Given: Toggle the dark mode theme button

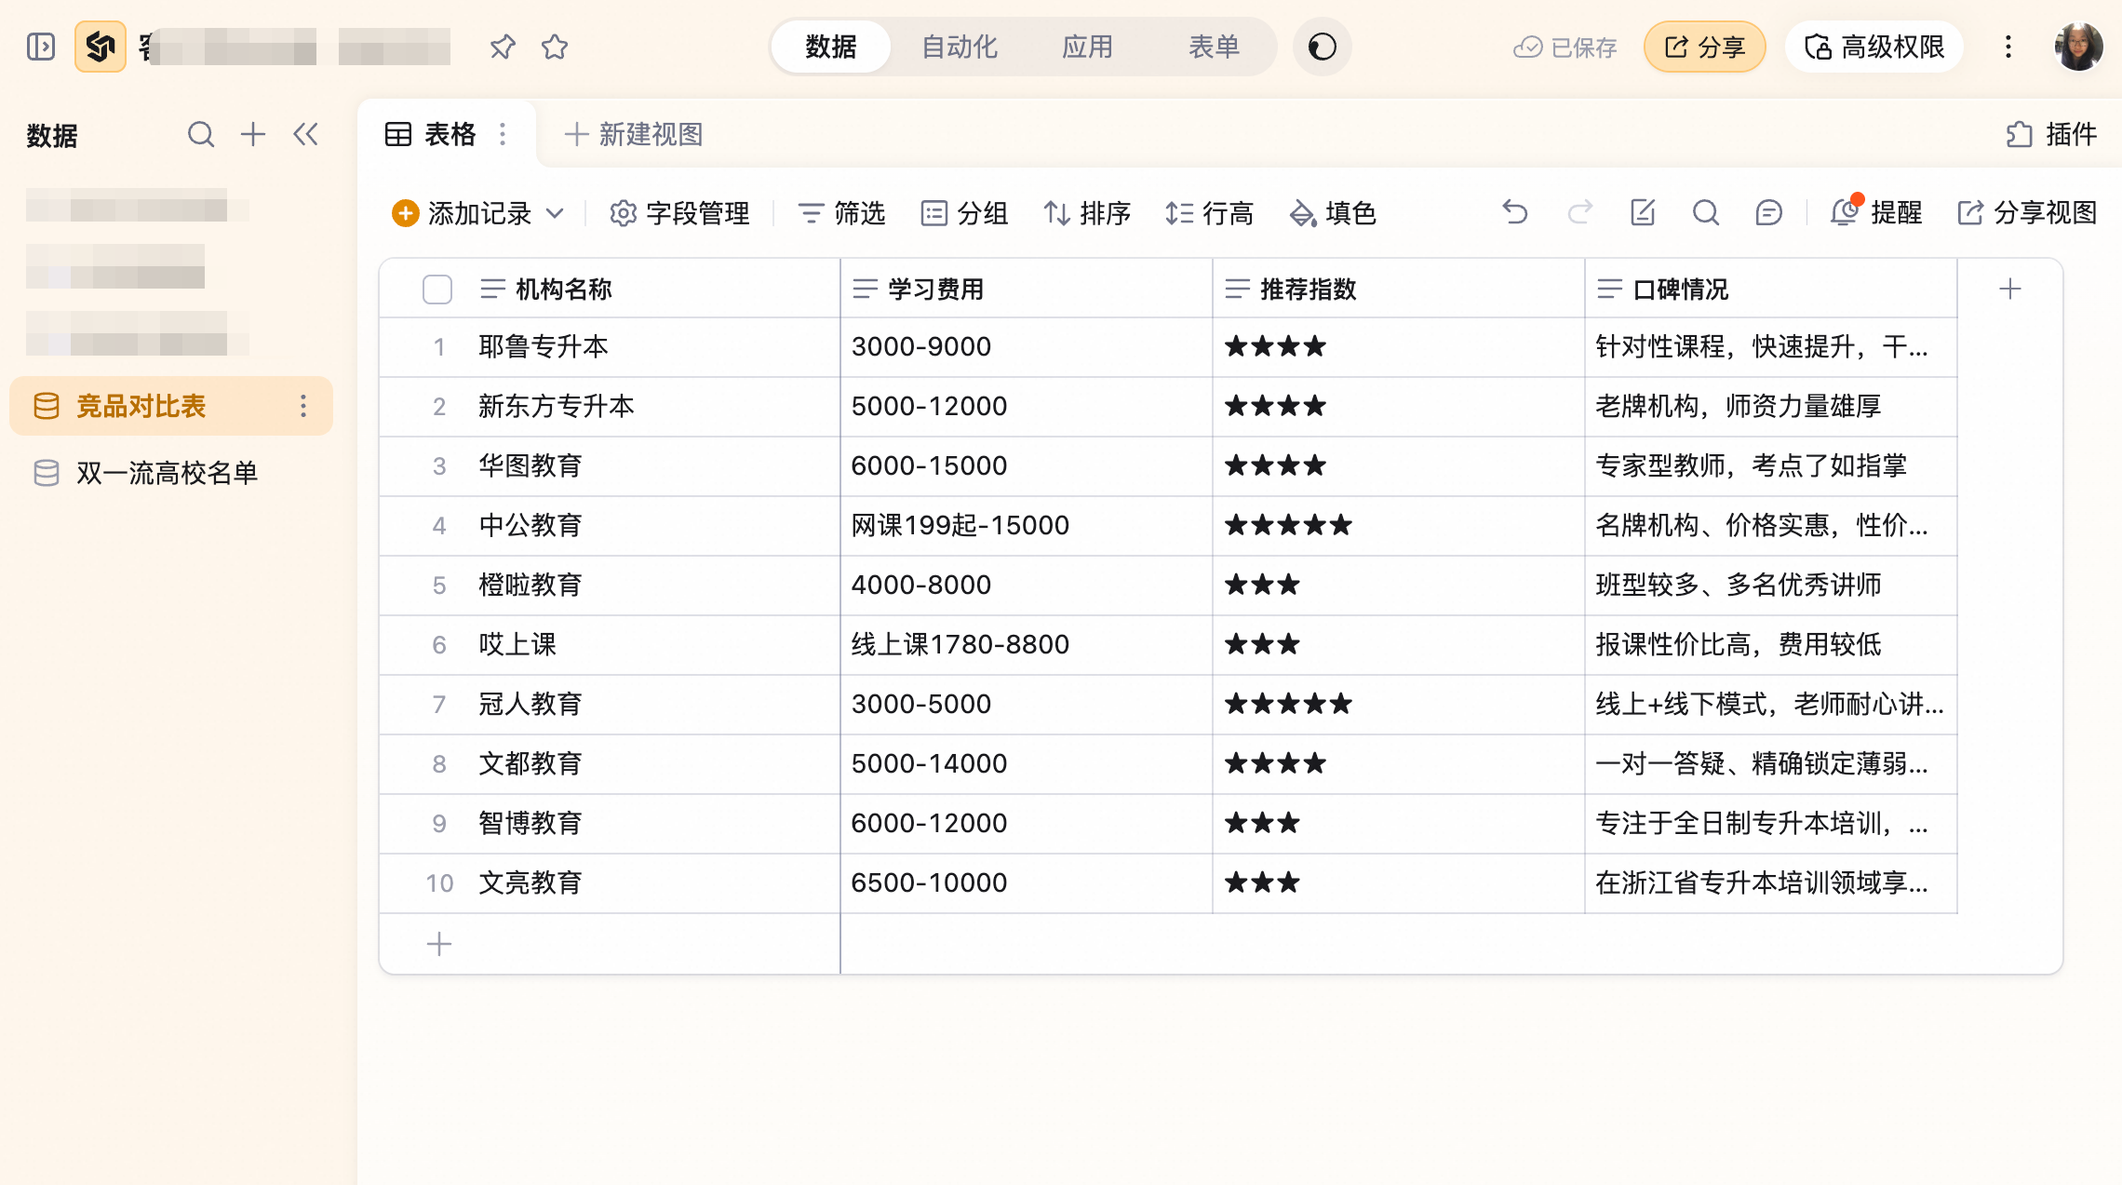Looking at the screenshot, I should [x=1322, y=47].
